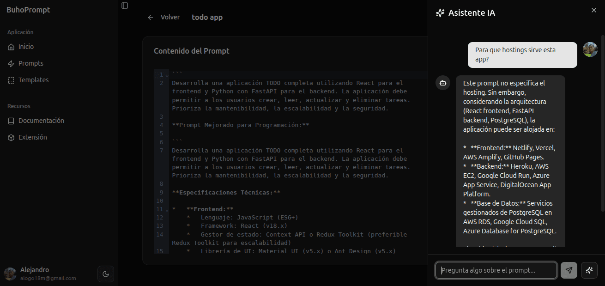Click the Templates dashed-square icon

(11, 80)
